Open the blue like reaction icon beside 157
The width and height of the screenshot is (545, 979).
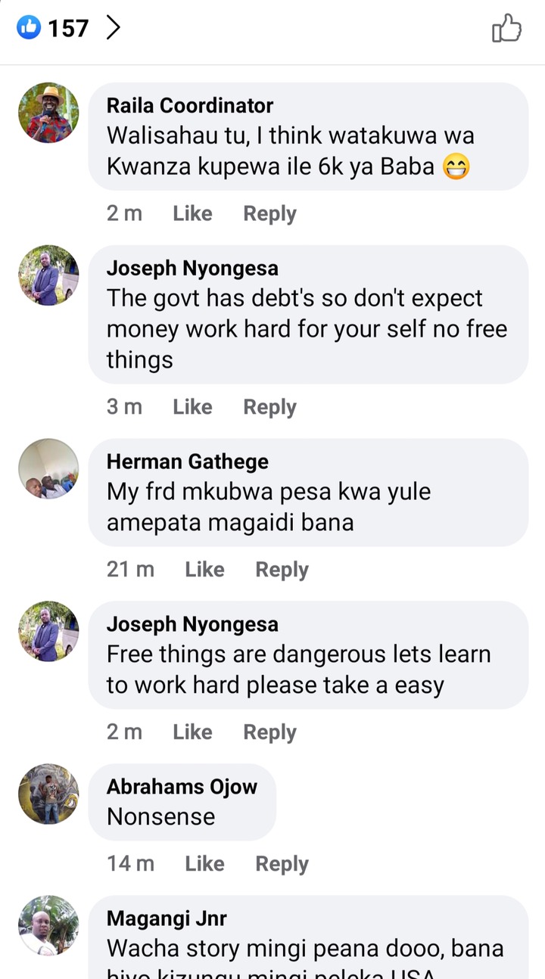[x=29, y=29]
